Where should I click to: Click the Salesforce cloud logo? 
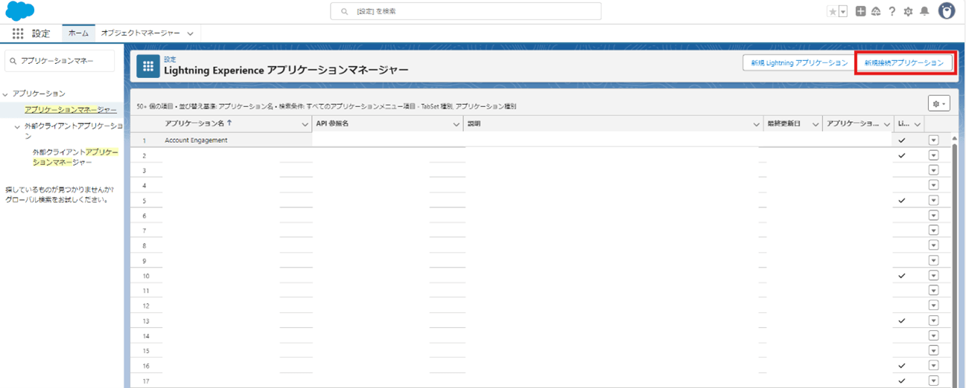(x=20, y=11)
